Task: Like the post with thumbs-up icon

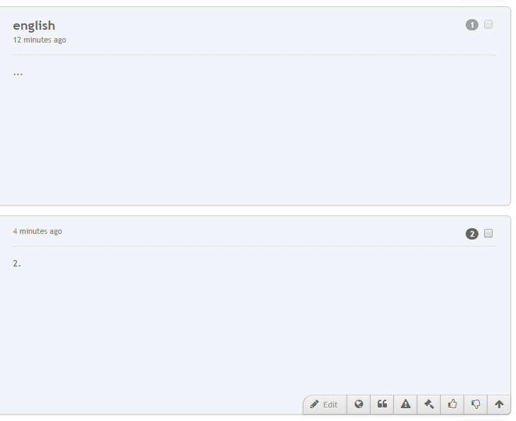Action: click(x=452, y=404)
